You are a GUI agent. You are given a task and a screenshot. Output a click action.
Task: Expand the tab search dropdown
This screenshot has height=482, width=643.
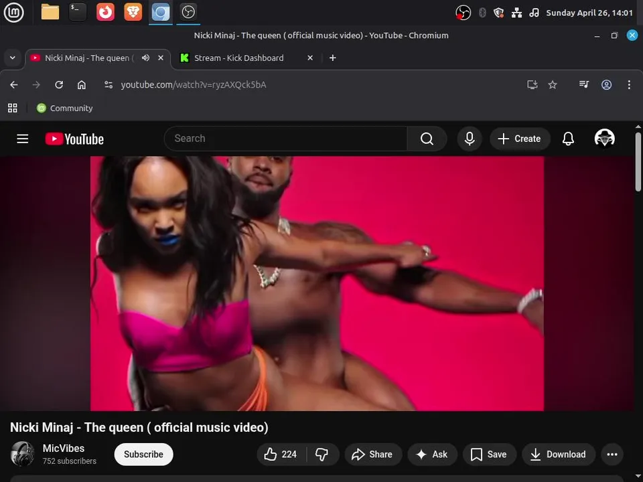click(13, 58)
